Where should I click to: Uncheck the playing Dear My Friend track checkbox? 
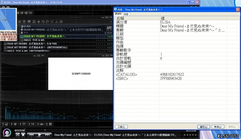pos(22,37)
